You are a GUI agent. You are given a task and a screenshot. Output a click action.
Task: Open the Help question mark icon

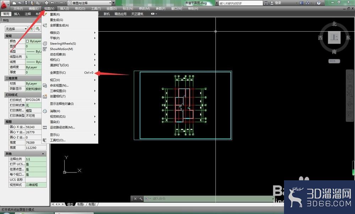319,3
